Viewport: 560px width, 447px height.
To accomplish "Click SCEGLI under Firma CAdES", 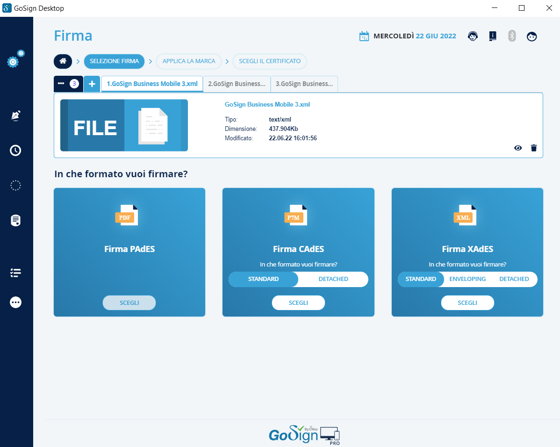I will 298,303.
